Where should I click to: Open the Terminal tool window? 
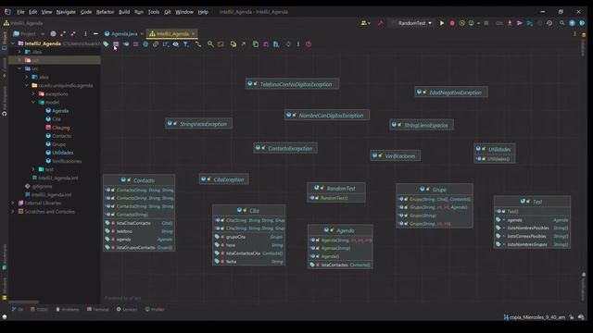pos(98,309)
